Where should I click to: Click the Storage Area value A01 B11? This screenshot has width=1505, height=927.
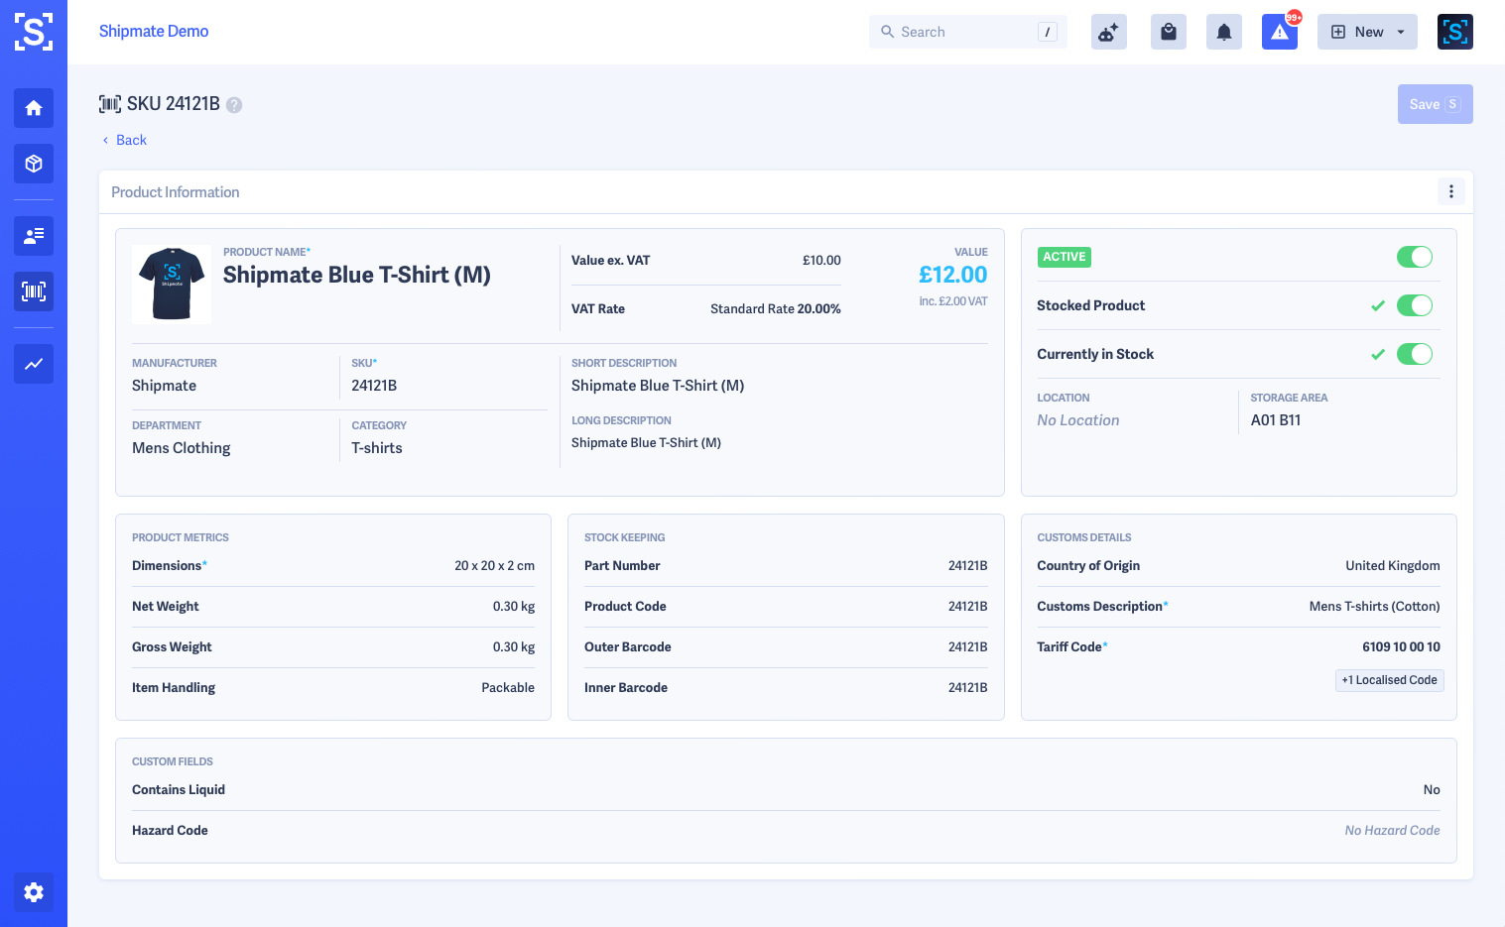(x=1276, y=420)
